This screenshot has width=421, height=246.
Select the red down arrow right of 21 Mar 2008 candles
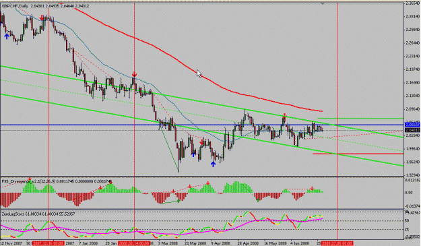(x=202, y=142)
